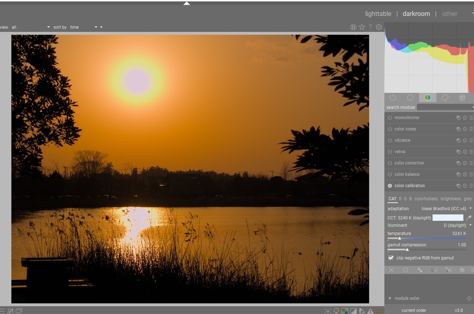Click the CCT illuminant color swatch

point(448,218)
